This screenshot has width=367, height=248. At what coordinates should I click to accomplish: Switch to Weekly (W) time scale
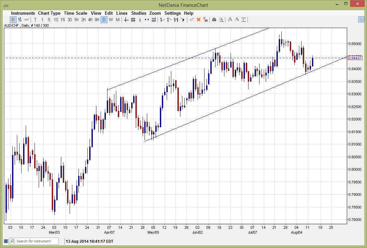click(111, 20)
